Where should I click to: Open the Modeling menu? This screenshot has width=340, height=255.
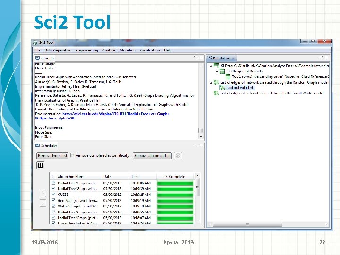(x=127, y=50)
